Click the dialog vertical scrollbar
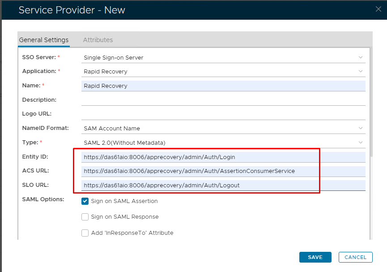387x272 pixels. [371, 112]
